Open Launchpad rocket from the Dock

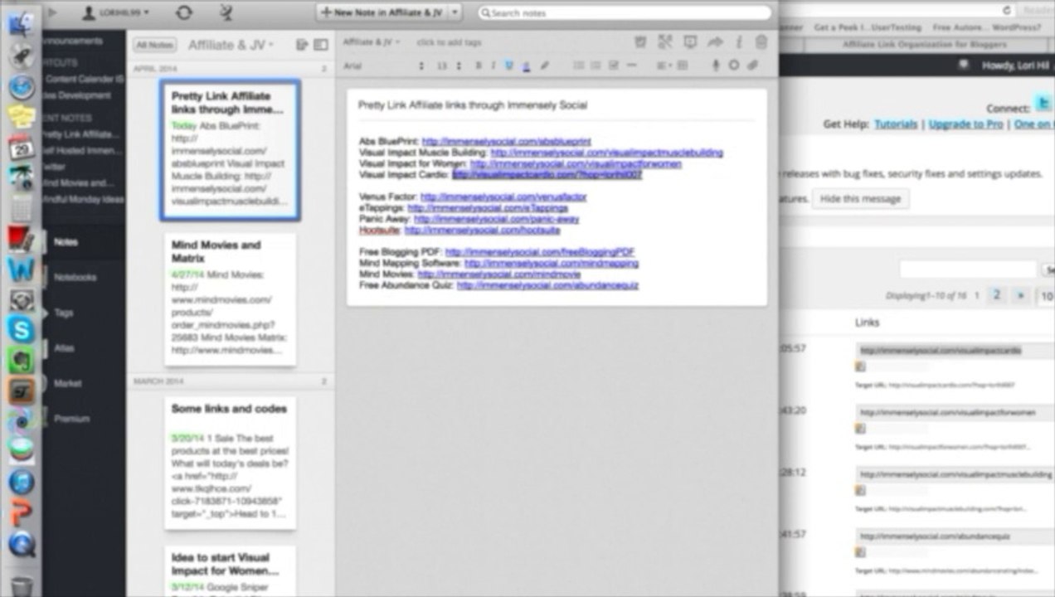pyautogui.click(x=22, y=56)
